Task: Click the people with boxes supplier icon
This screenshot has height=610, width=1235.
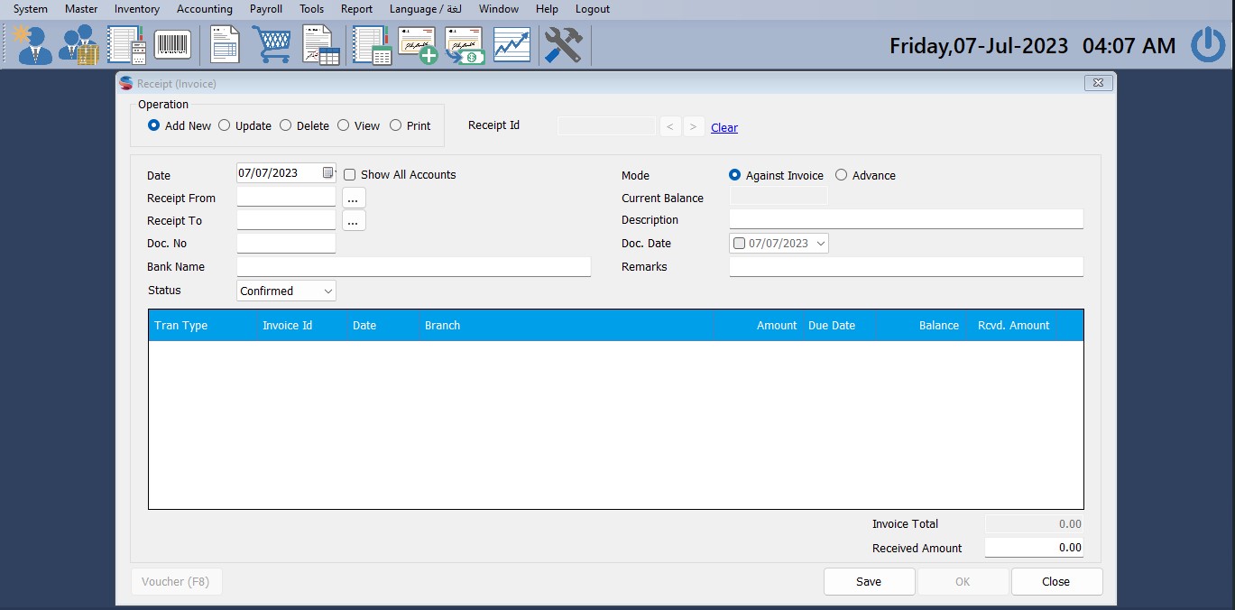Action: point(79,45)
